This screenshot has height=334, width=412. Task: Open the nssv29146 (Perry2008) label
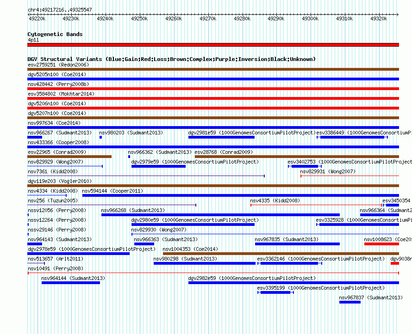click(57, 230)
